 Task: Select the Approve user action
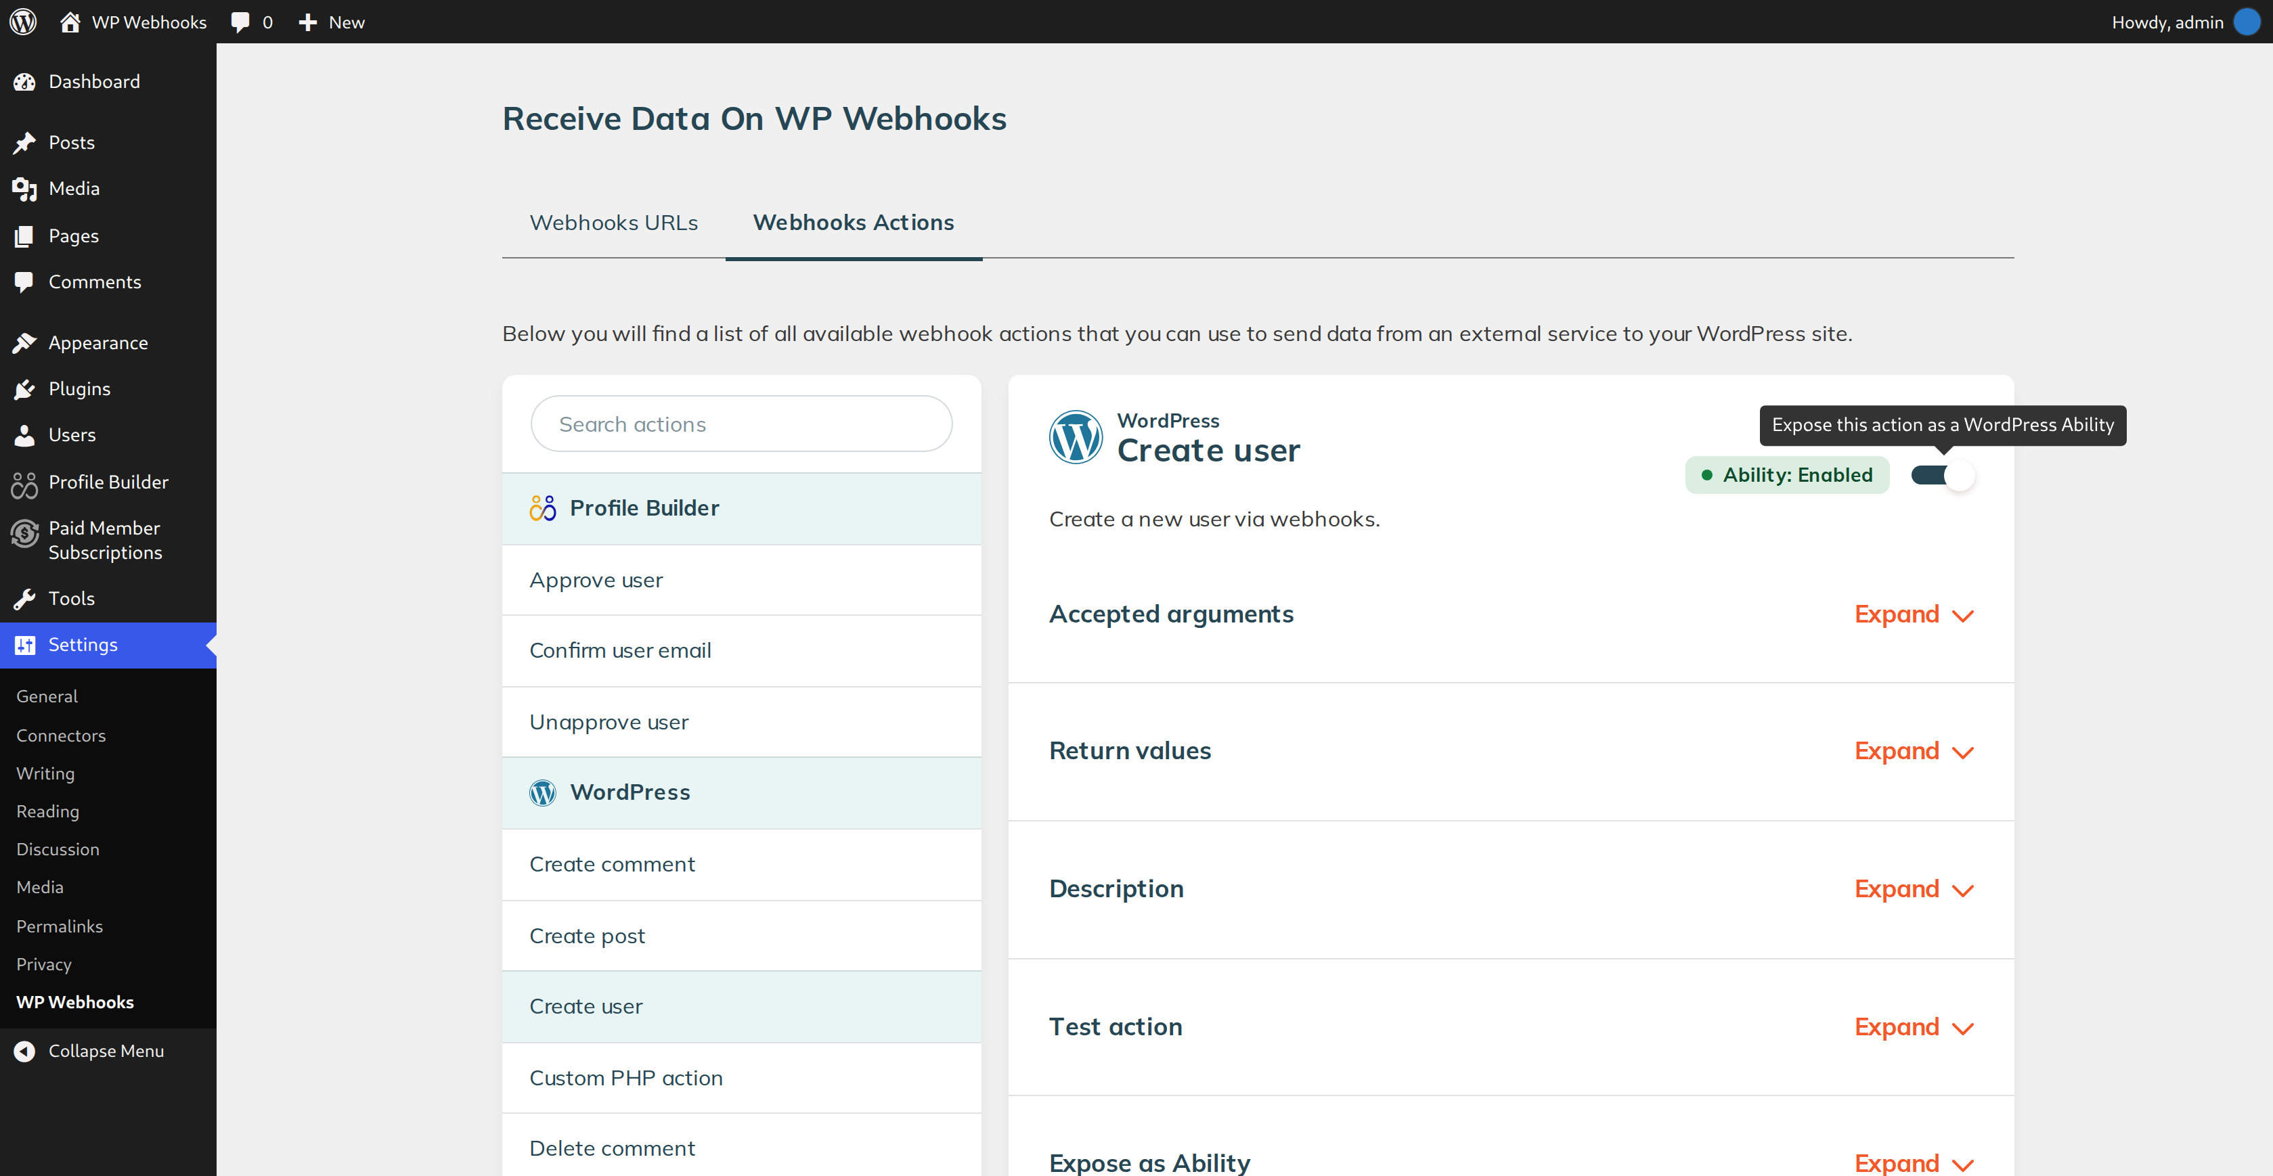(741, 580)
